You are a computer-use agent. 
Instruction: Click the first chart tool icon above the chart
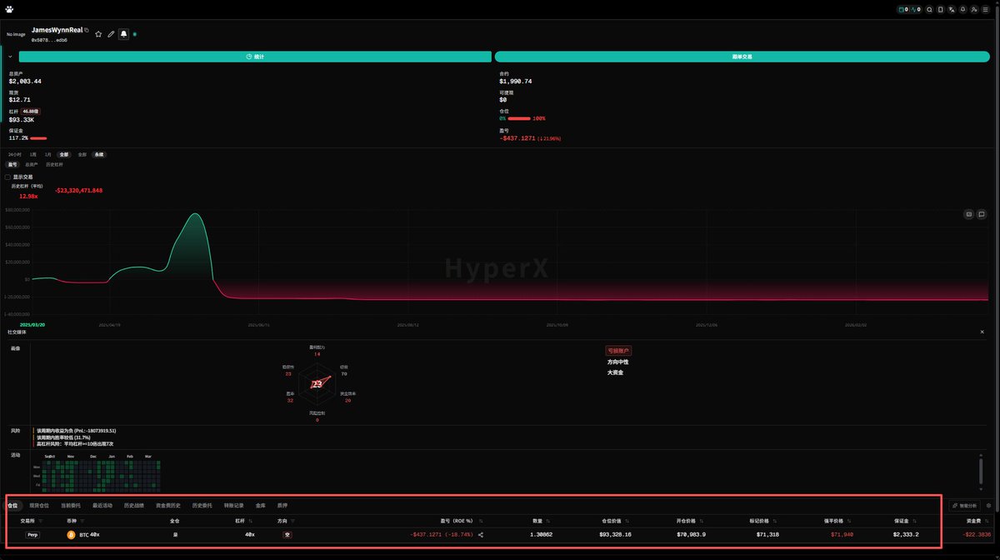[x=969, y=214]
